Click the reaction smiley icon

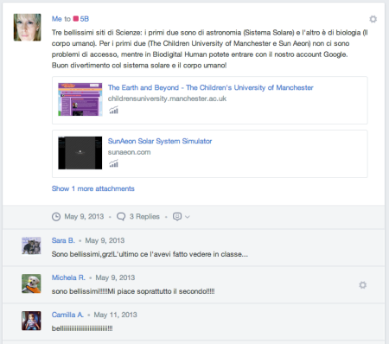point(177,217)
